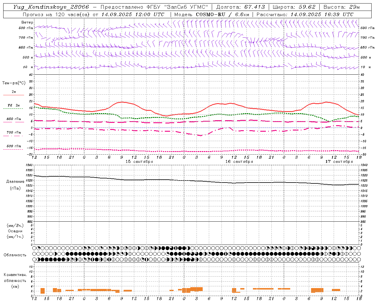Select the text Предоставлено ФГБУ "ЗапСиб УГМС"
The height and width of the screenshot is (301, 376).
(x=154, y=7)
